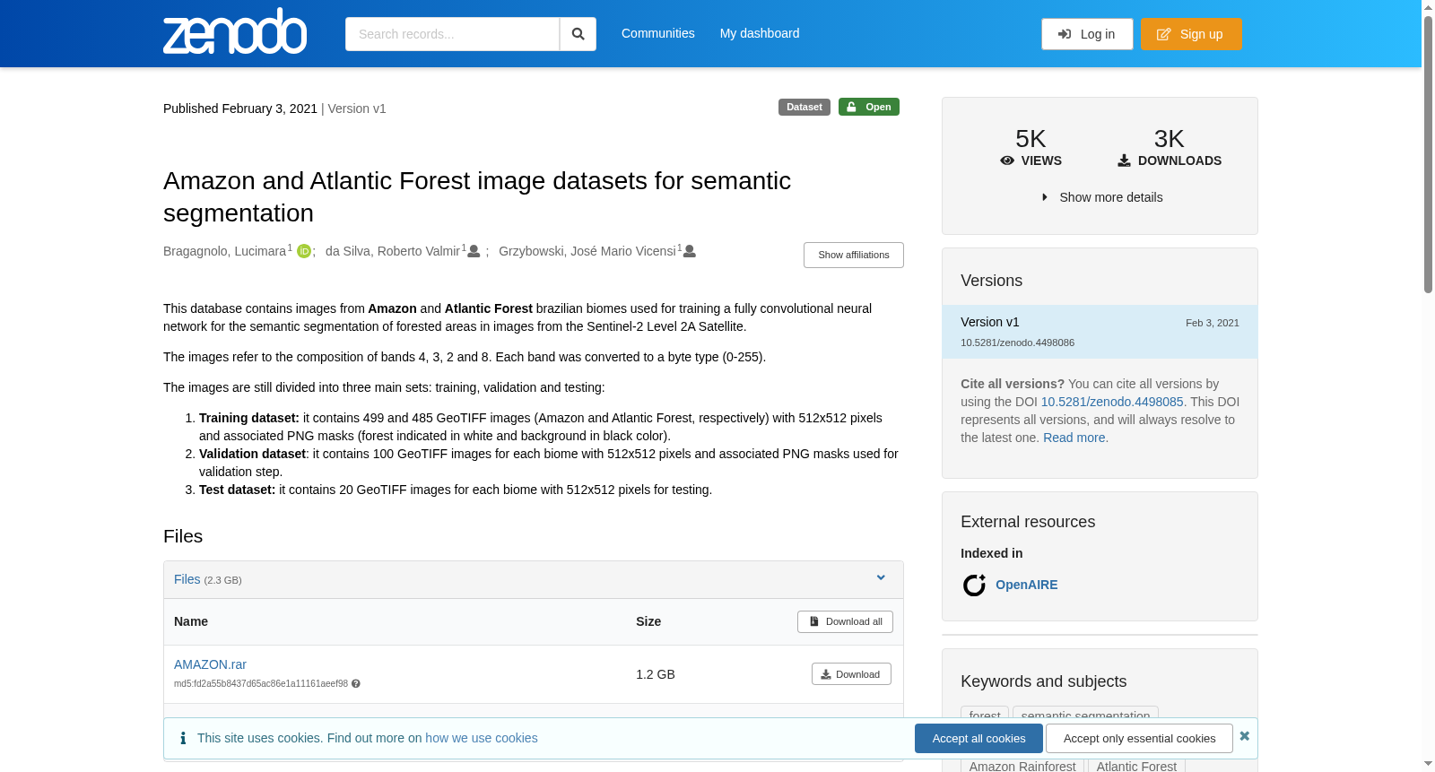This screenshot has height=772, width=1435.
Task: Dismiss the cookie banner with the X
Action: pyautogui.click(x=1244, y=736)
